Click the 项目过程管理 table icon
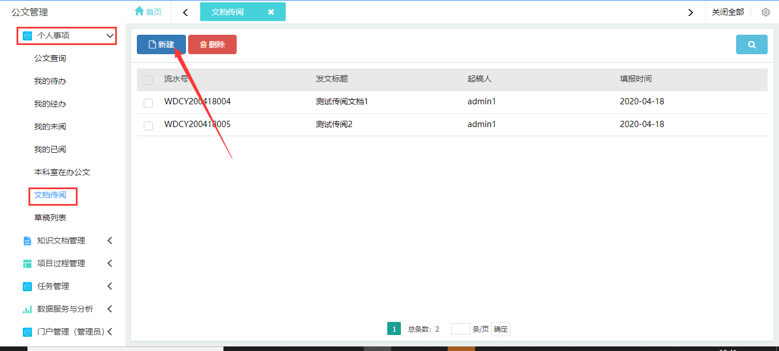779x351 pixels. [27, 264]
